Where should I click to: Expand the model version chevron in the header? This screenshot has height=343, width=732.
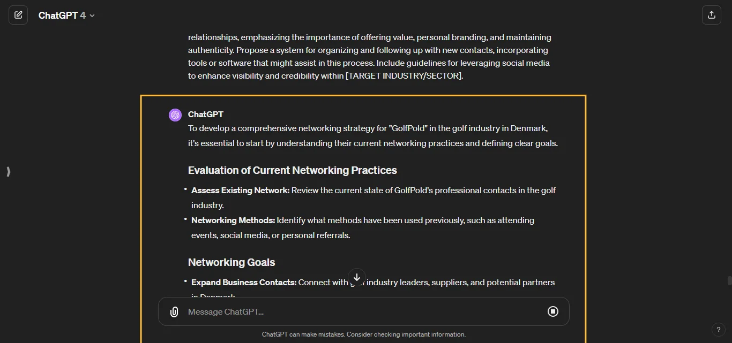click(x=92, y=15)
